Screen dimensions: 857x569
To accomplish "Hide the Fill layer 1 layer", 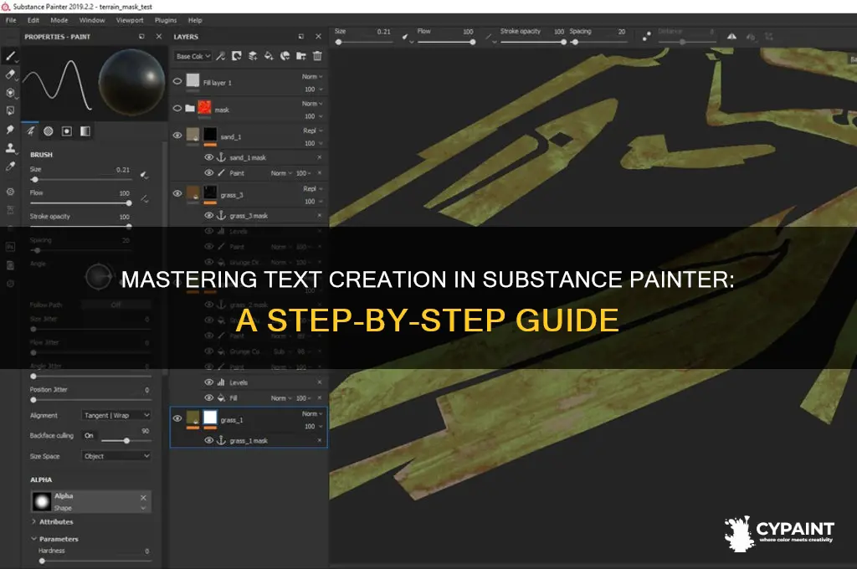I will [177, 81].
